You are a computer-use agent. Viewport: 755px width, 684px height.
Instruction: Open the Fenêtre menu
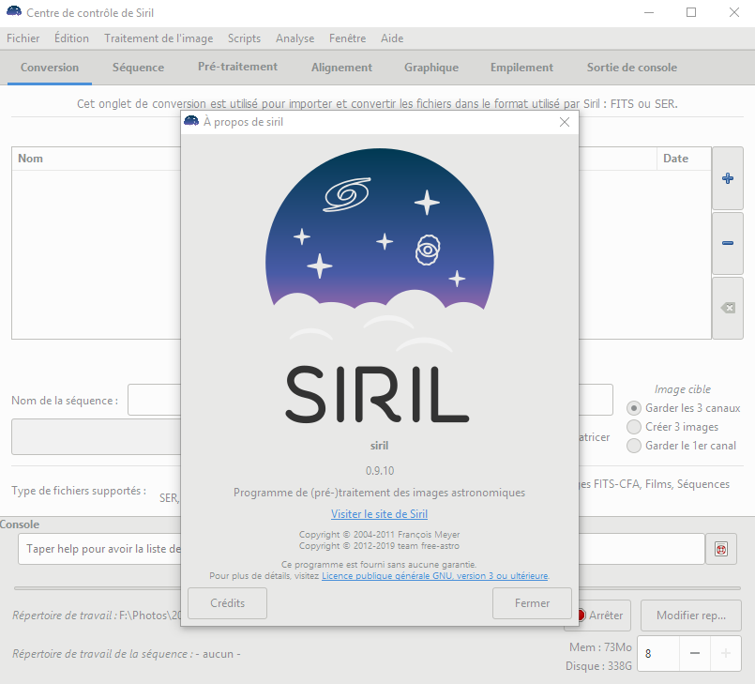point(347,38)
